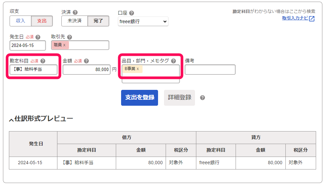Click the 金額 field showing 80,000
This screenshot has height=185, width=325.
[x=86, y=70]
